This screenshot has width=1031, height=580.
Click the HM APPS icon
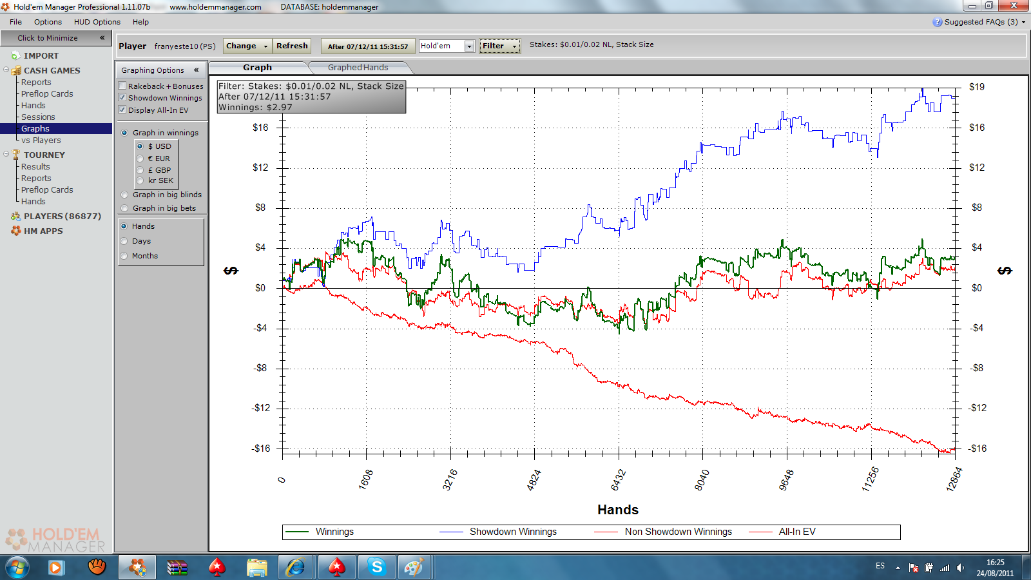(16, 231)
